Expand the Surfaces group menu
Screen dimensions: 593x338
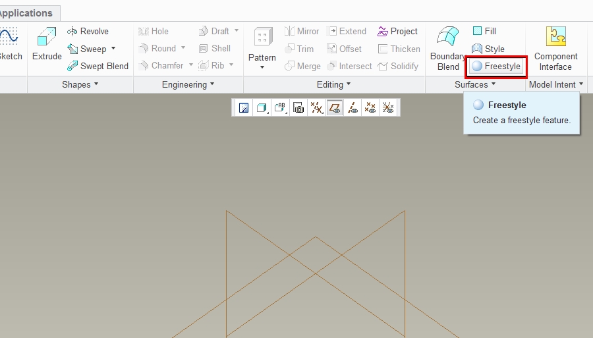[475, 84]
